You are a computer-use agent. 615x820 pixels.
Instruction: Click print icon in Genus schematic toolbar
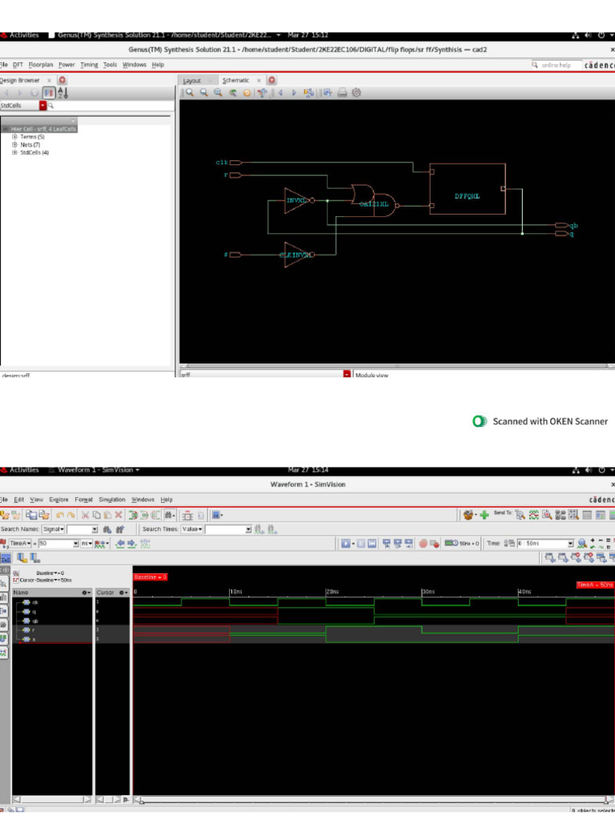[x=342, y=93]
